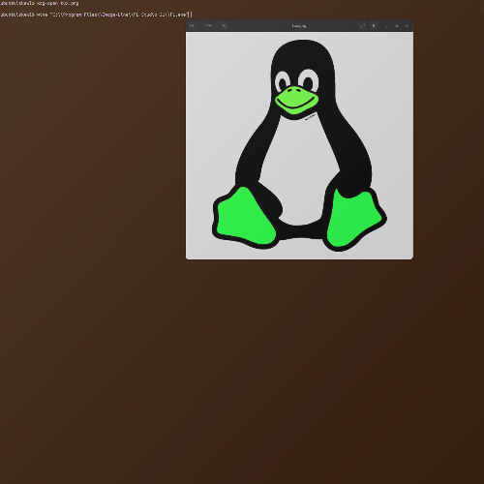The image size is (484, 484).
Task: Minimize the image viewer window
Action: click(x=386, y=26)
